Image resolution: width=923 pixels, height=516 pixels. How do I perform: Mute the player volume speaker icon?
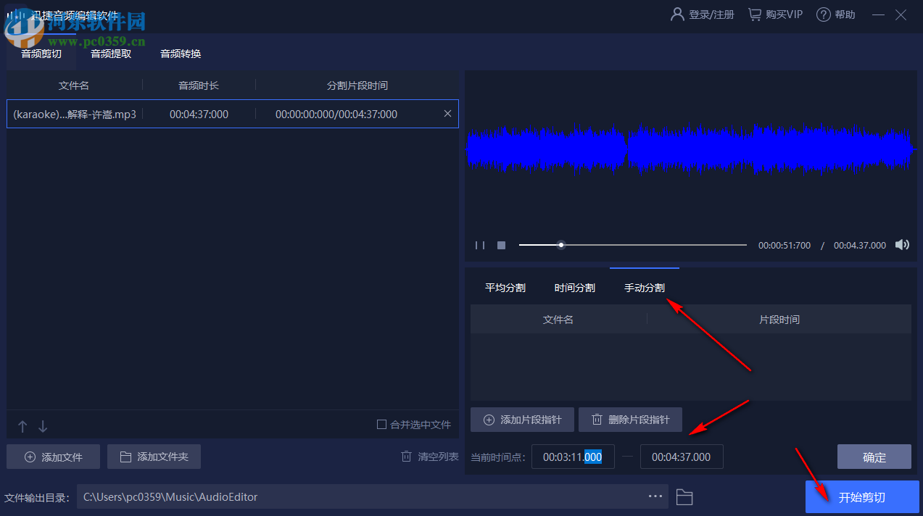coord(902,245)
